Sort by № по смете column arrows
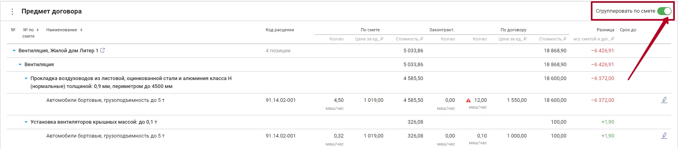Image resolution: width=678 pixels, height=149 pixels. pos(37,30)
